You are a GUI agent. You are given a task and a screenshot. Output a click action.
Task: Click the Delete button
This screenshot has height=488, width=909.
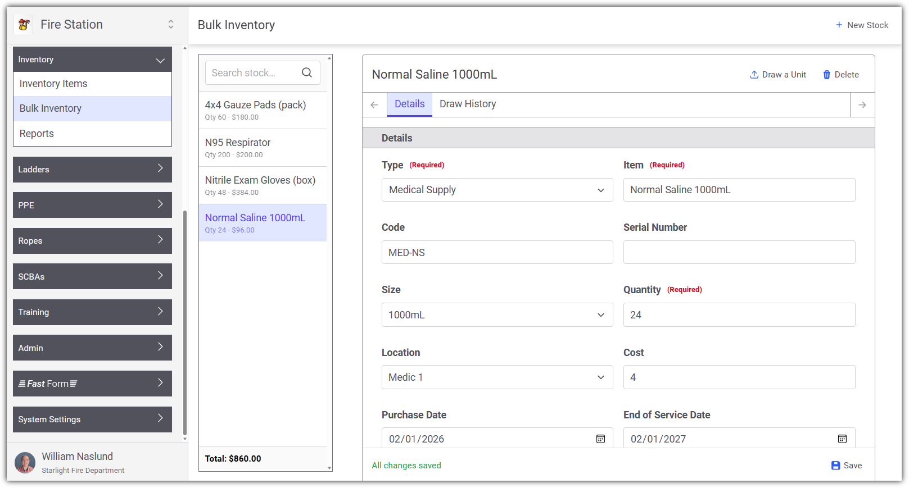(x=841, y=75)
